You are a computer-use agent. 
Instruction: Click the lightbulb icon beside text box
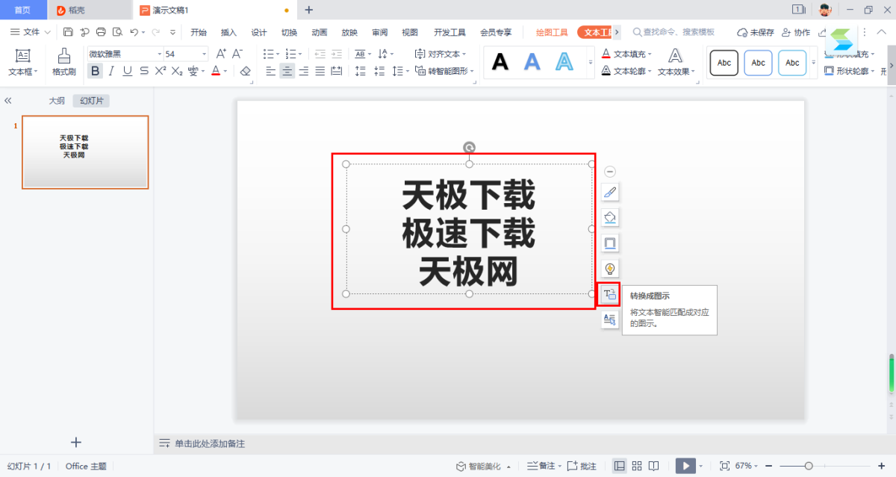pos(609,269)
